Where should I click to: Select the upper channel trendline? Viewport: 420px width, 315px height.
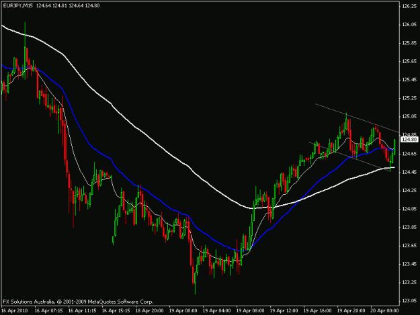point(356,118)
